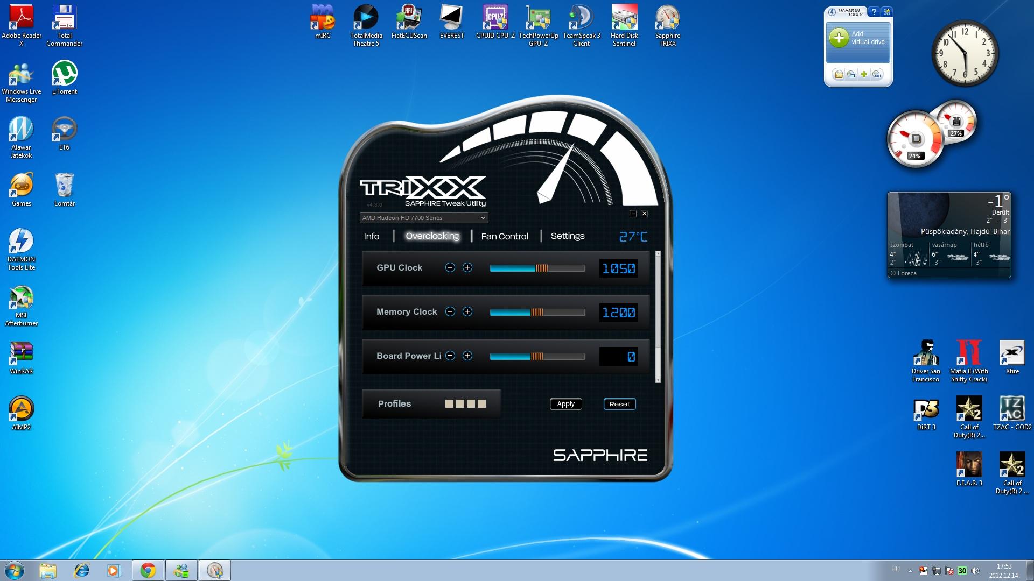This screenshot has width=1034, height=581.
Task: Open TeamSpeak 3 Client desktop icon
Action: [581, 26]
